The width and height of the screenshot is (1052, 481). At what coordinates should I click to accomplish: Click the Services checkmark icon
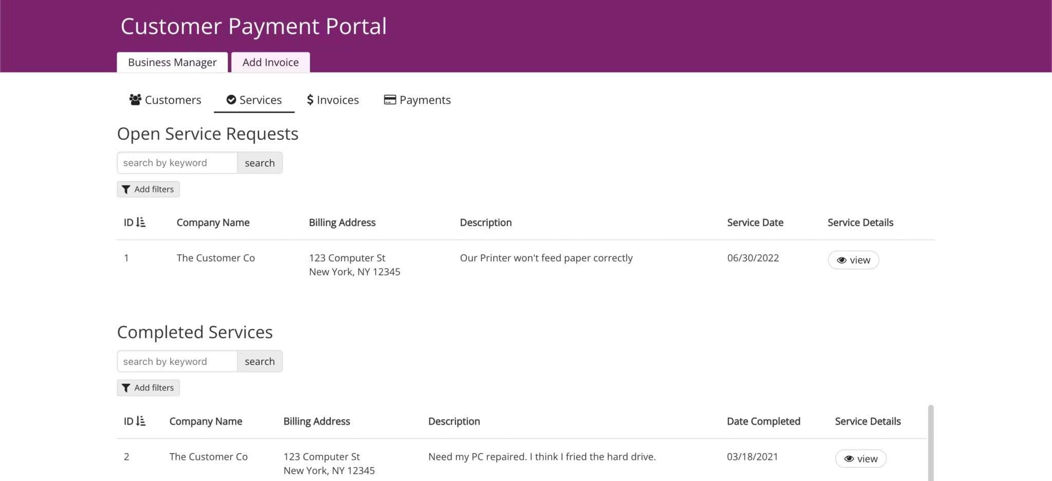coord(231,100)
